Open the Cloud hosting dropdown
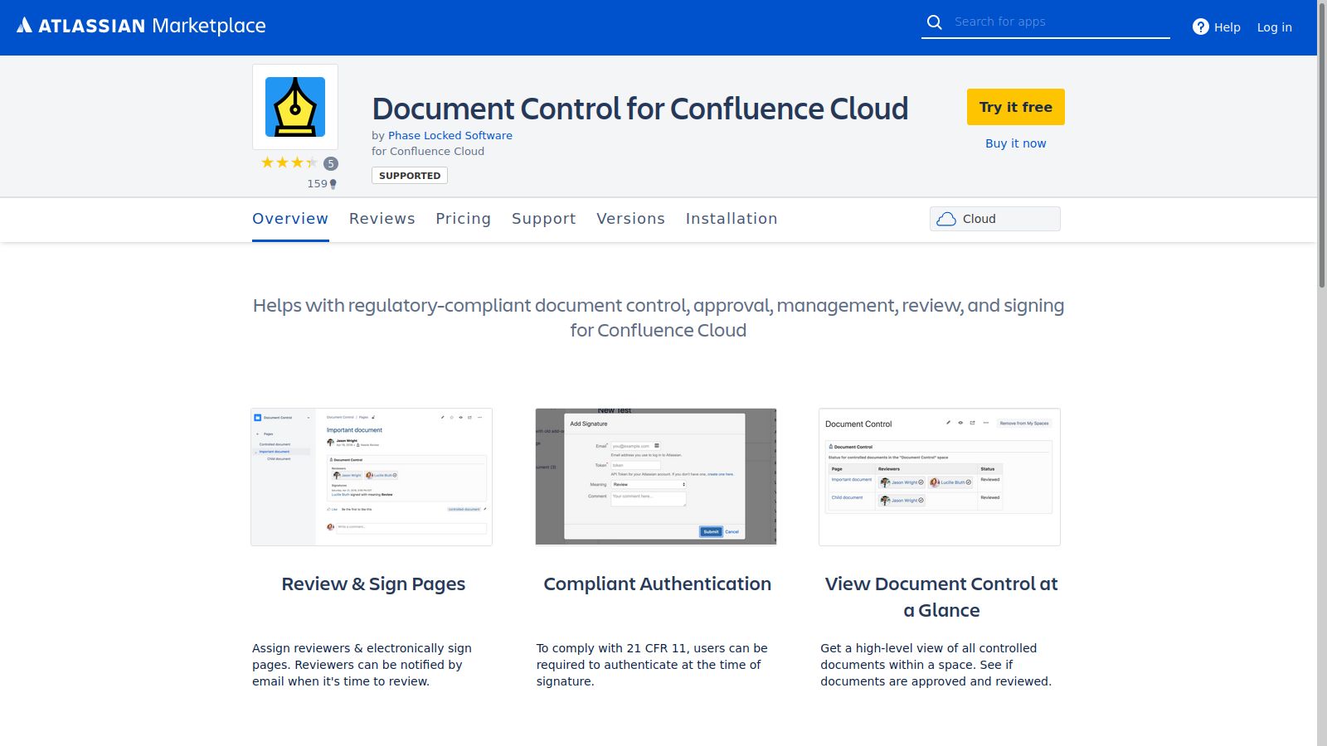This screenshot has width=1327, height=746. click(995, 219)
